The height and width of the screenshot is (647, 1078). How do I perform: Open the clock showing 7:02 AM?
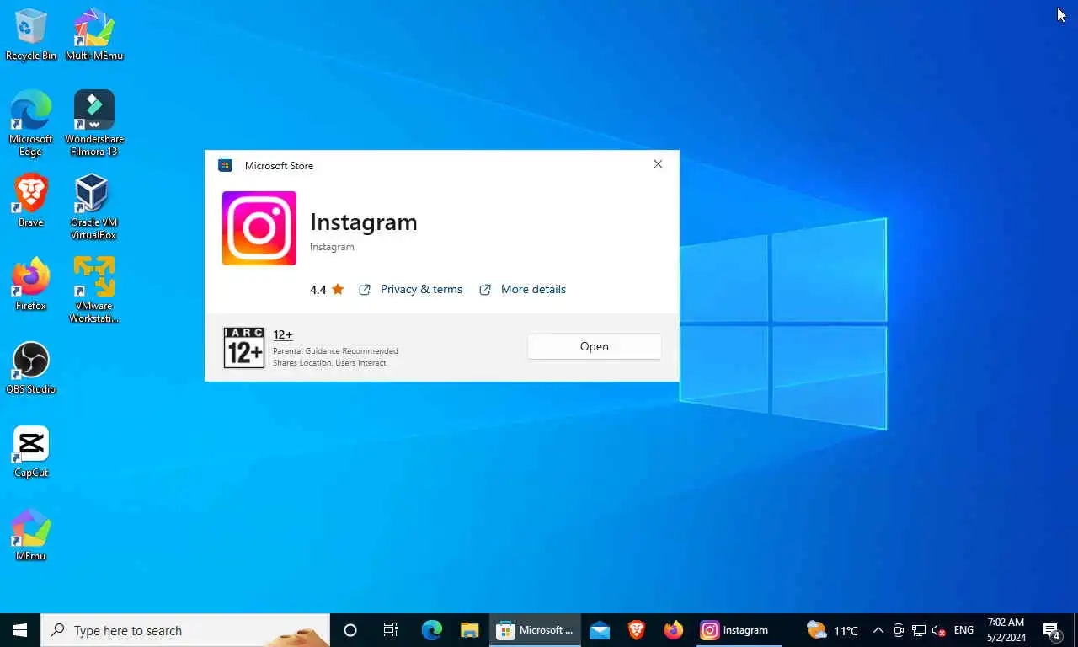click(1006, 630)
